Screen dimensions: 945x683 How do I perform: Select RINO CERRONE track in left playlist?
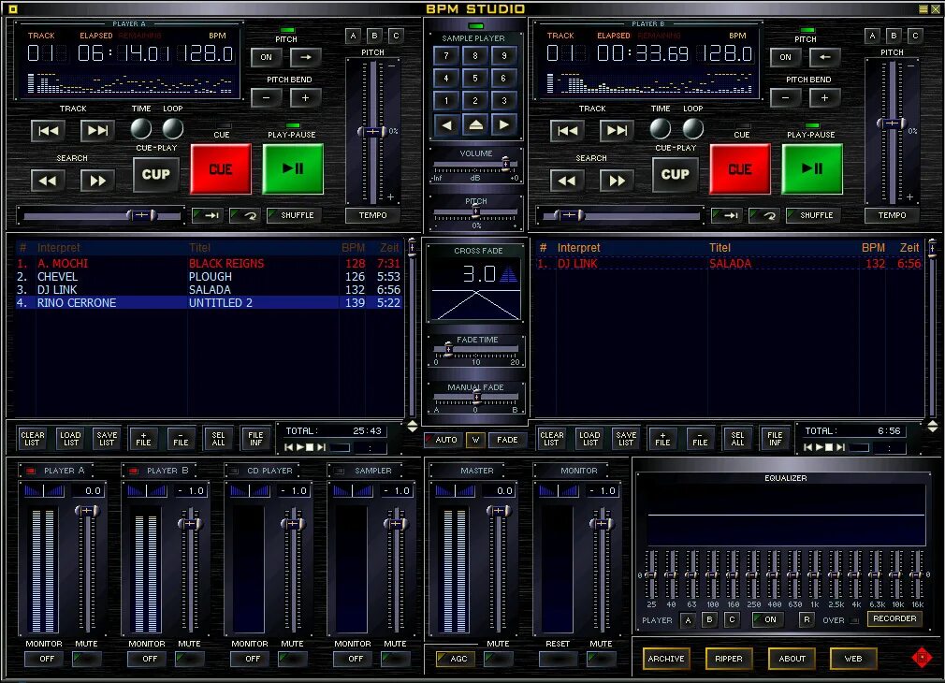(209, 302)
